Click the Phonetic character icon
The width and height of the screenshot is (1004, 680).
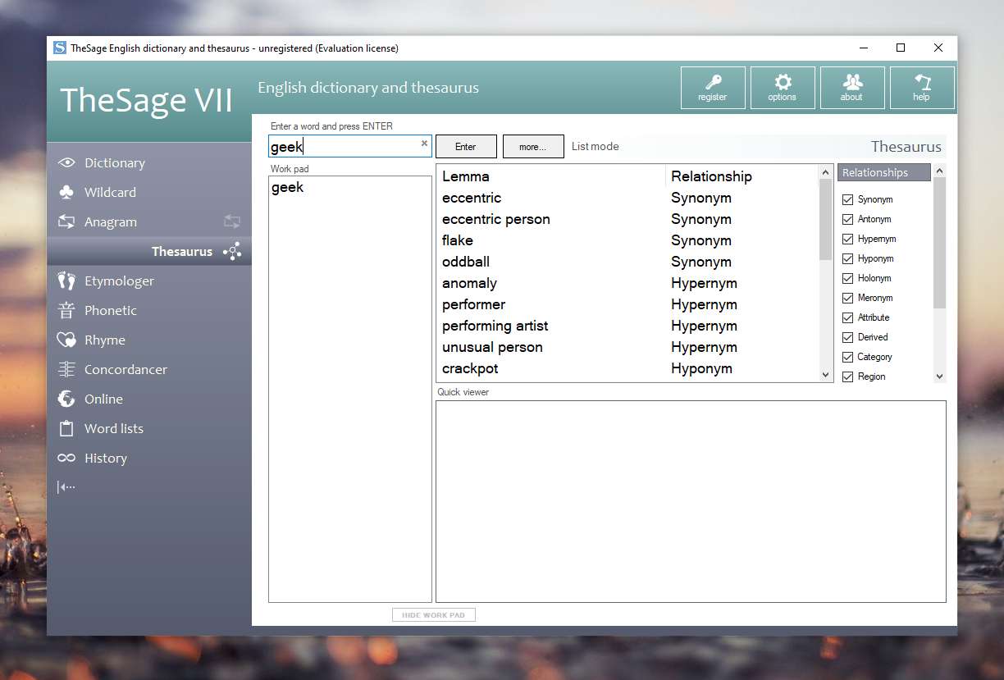66,311
